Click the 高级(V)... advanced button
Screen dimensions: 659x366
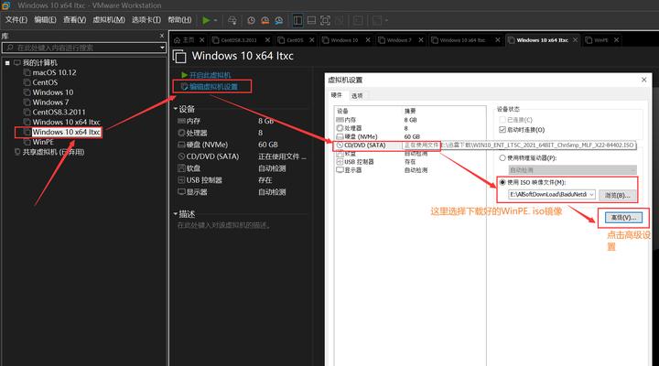tap(623, 218)
